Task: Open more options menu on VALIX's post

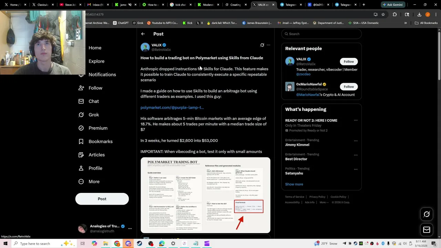Action: pyautogui.click(x=268, y=45)
